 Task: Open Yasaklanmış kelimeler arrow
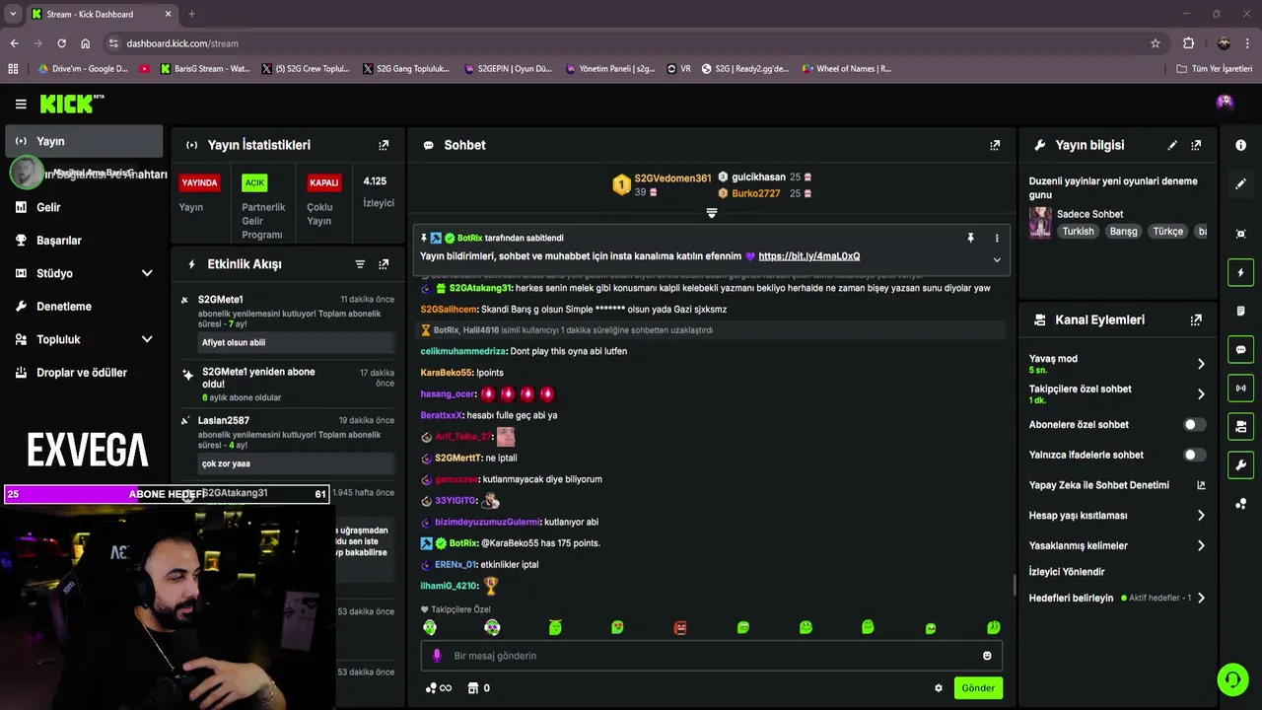pyautogui.click(x=1201, y=545)
